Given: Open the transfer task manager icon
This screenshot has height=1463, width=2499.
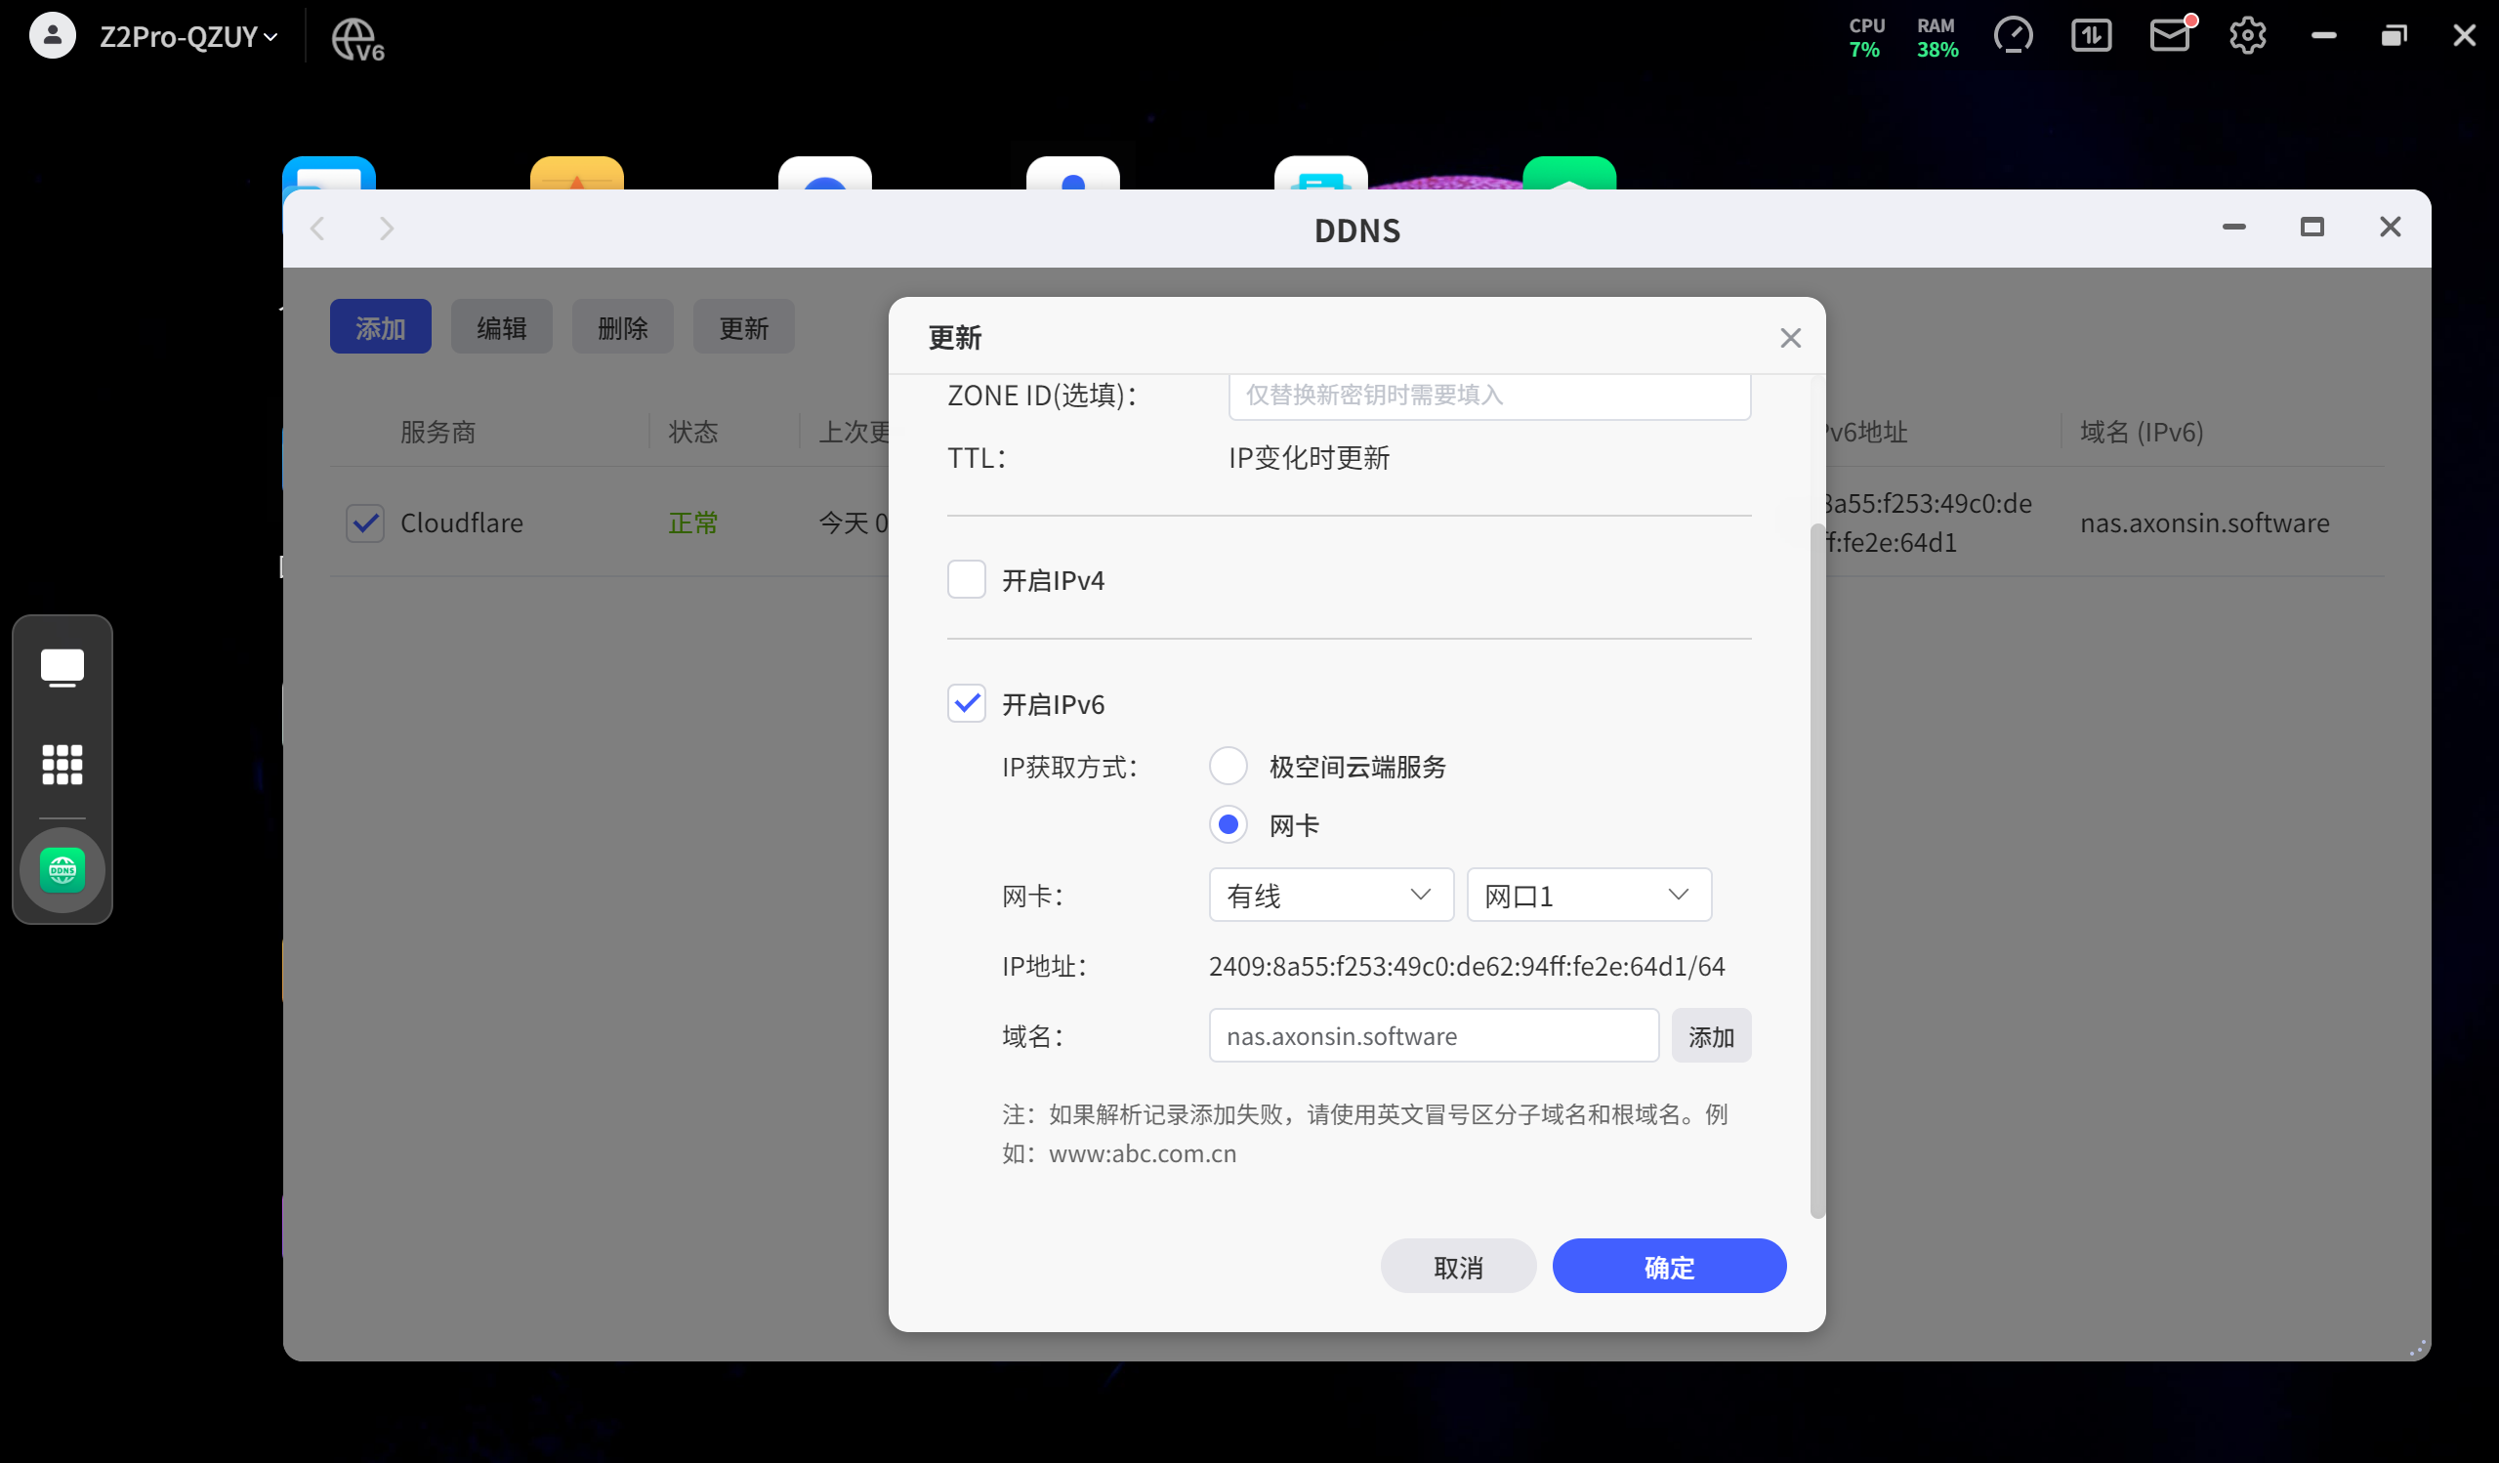Looking at the screenshot, I should tap(2091, 37).
